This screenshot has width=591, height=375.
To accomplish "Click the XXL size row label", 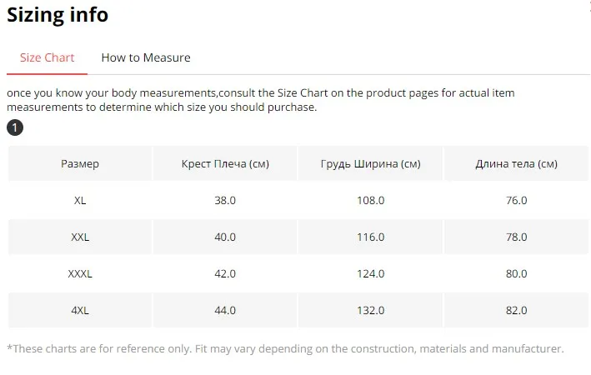I will (x=80, y=237).
